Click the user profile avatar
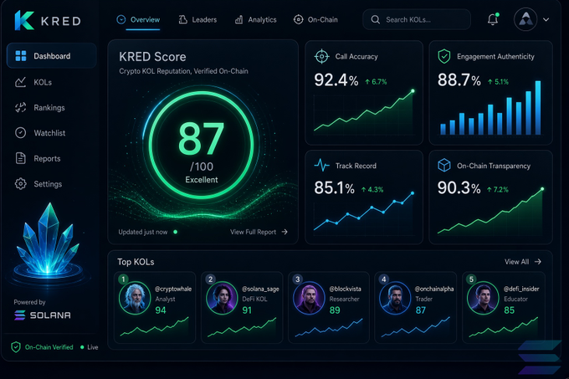This screenshot has height=379, width=569. click(x=525, y=19)
